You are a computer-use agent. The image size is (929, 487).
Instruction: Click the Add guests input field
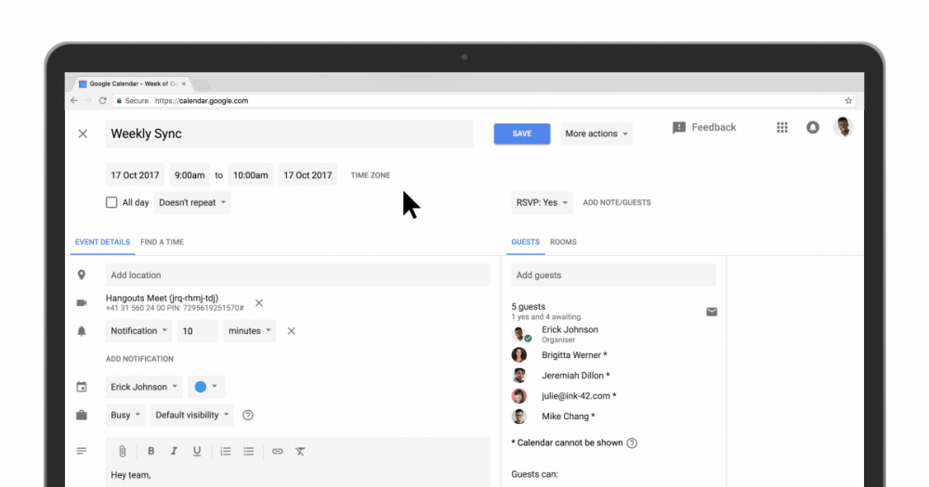(613, 276)
